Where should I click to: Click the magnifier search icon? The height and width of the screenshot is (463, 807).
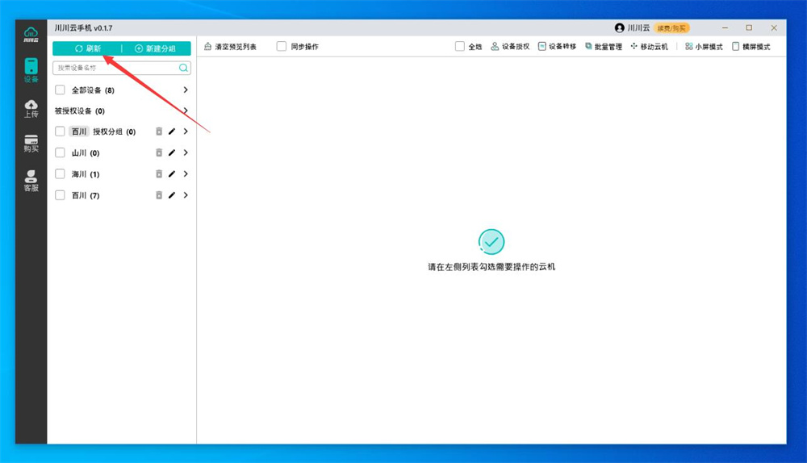pos(183,68)
